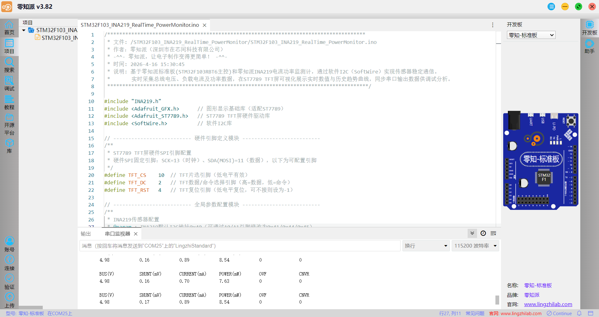The image size is (599, 317).
Task: Toggle serial monitor timestamp clock icon
Action: pos(483,233)
